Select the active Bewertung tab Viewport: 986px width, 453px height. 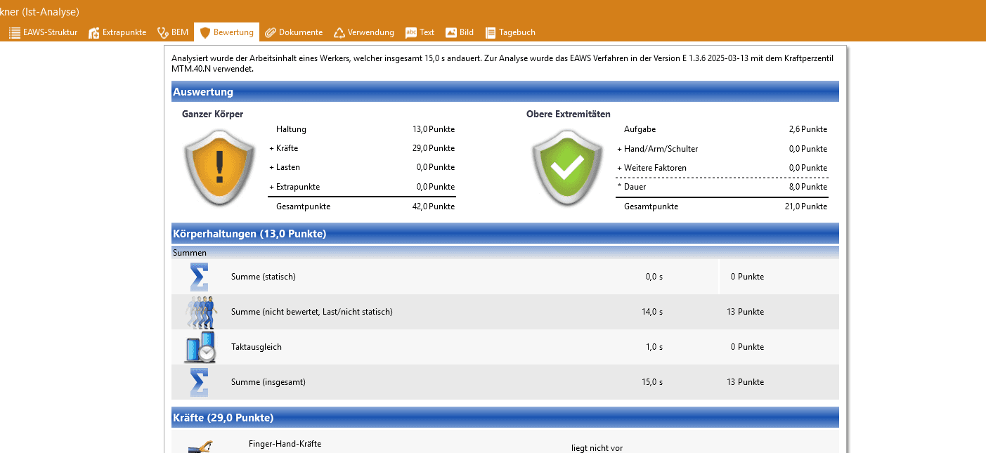[x=226, y=32]
